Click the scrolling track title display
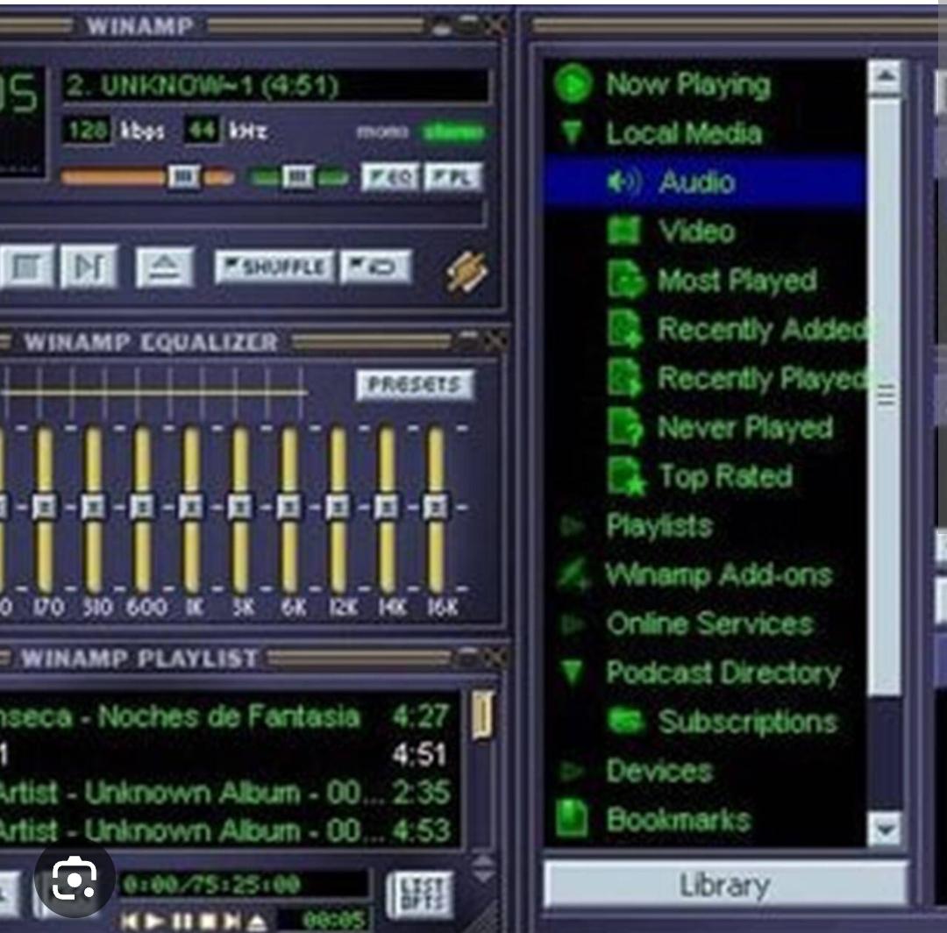Image resolution: width=947 pixels, height=933 pixels. click(275, 86)
